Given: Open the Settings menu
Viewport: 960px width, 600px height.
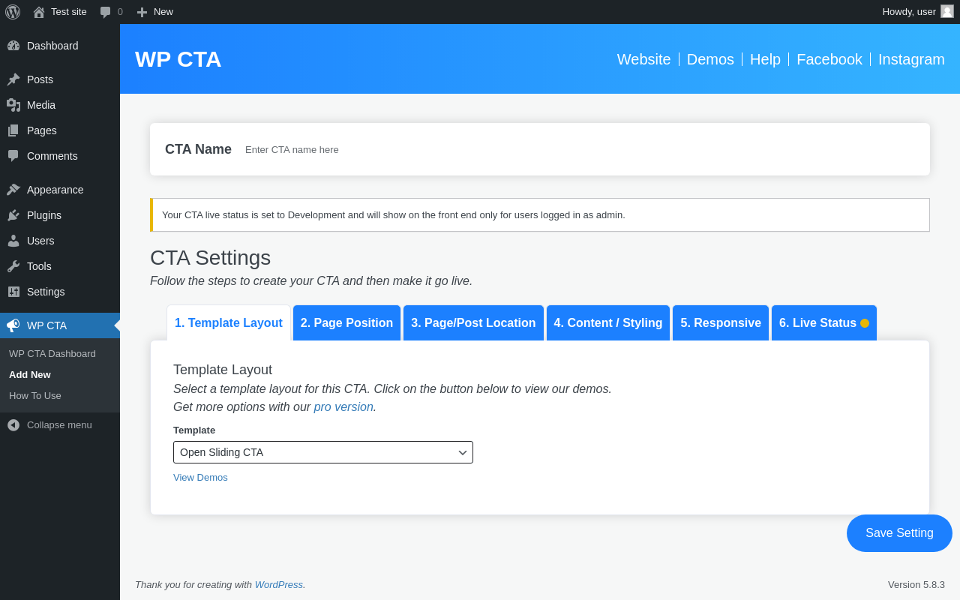Looking at the screenshot, I should (60, 292).
